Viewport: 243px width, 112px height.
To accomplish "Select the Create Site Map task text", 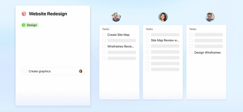I will click(118, 35).
